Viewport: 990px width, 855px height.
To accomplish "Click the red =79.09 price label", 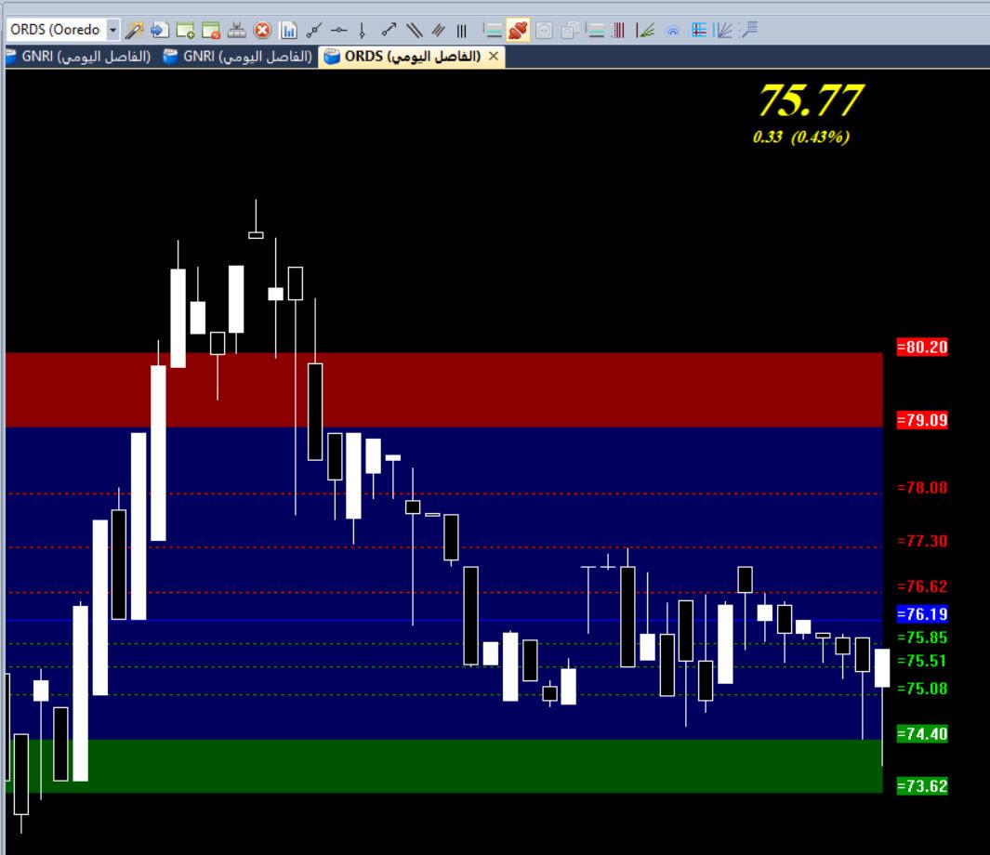I will pos(922,420).
